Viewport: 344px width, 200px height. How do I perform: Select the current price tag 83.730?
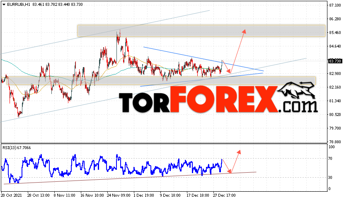tap(335, 61)
